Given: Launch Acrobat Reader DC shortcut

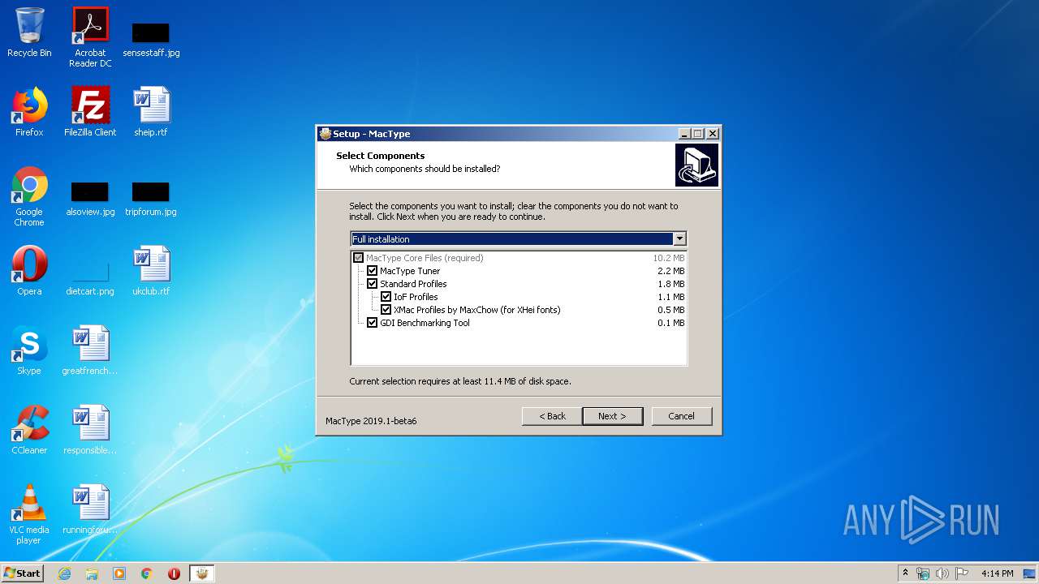Looking at the screenshot, I should (90, 37).
